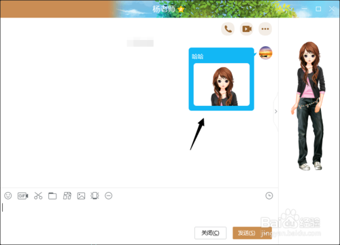Open extra toolbar functions circle icon
This screenshot has height=245, width=340.
[109, 195]
